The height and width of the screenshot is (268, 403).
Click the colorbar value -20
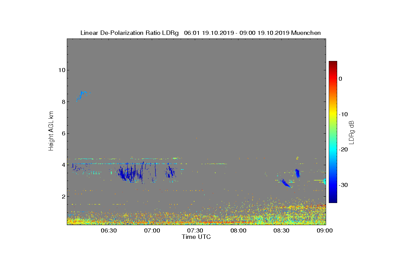click(x=343, y=149)
